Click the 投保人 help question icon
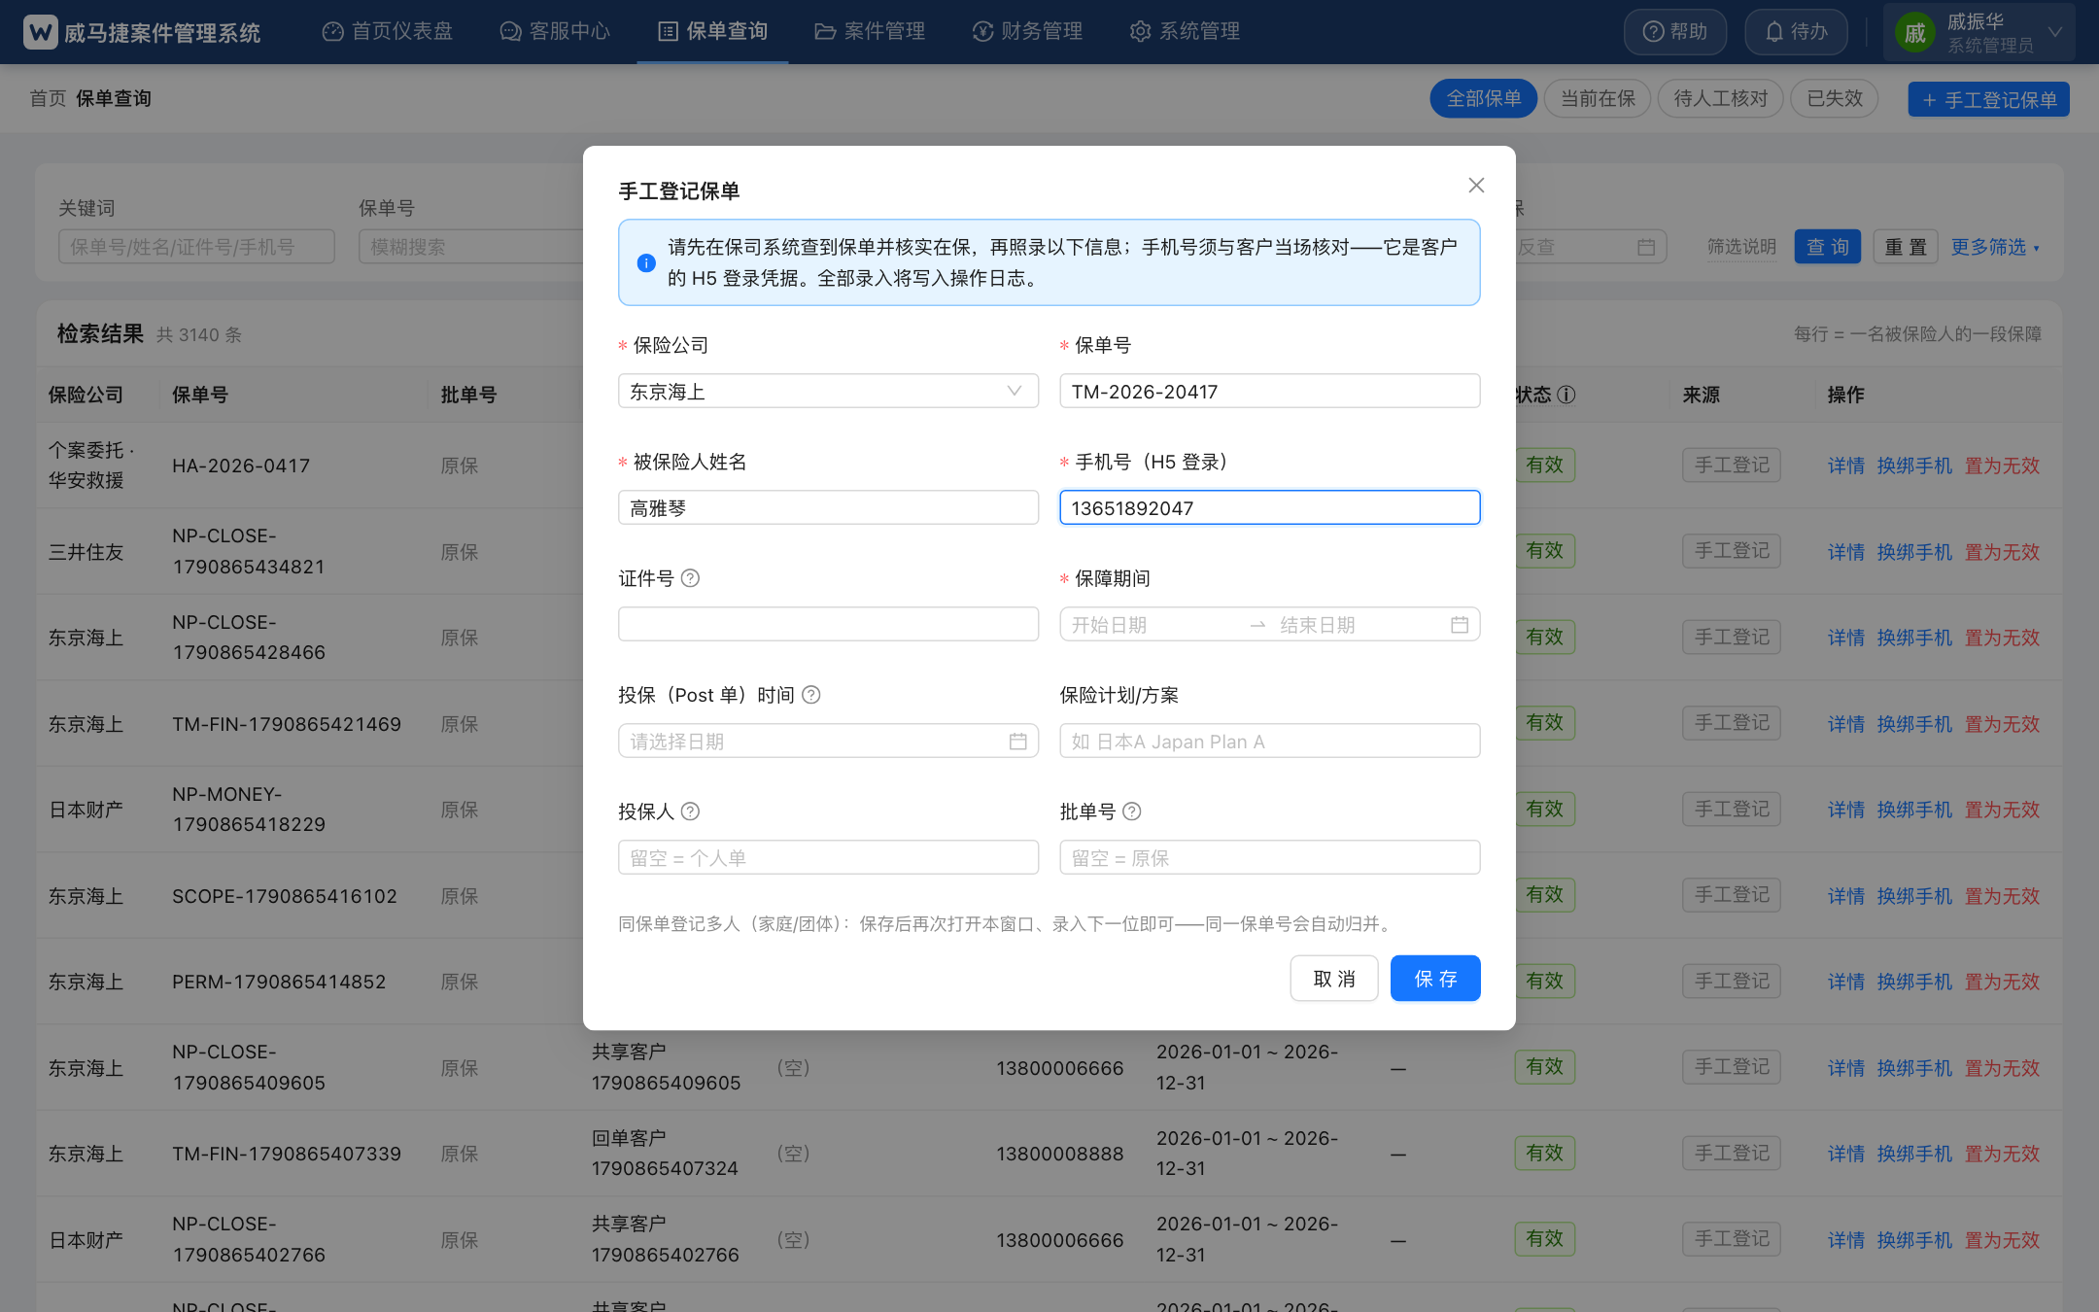The width and height of the screenshot is (2099, 1312). [690, 811]
